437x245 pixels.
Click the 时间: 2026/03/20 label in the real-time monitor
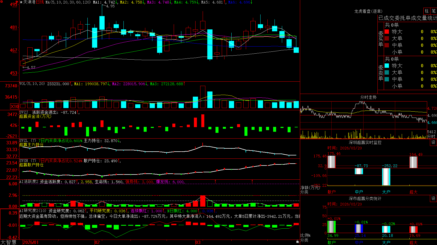tap(345, 148)
